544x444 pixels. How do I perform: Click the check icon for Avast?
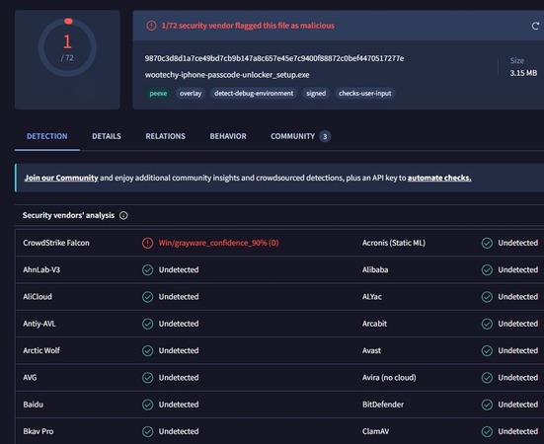[x=487, y=351]
